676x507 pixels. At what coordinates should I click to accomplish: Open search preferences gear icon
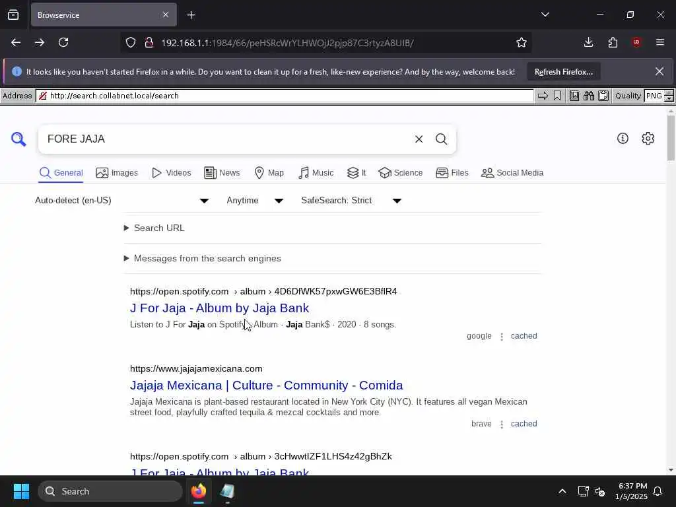(648, 139)
